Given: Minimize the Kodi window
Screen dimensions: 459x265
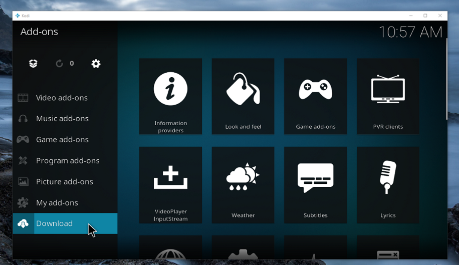Looking at the screenshot, I should pos(411,16).
